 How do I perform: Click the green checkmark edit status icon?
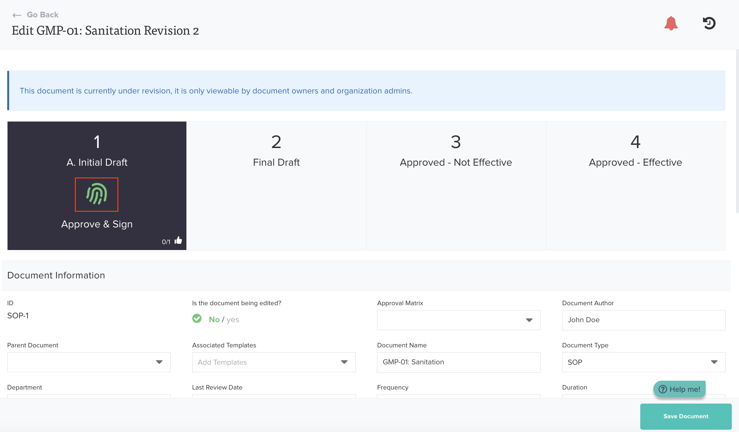click(x=197, y=319)
